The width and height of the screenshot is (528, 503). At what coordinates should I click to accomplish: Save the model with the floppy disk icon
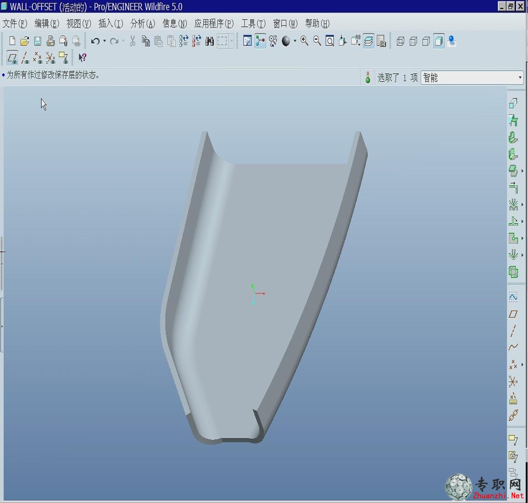(x=38, y=41)
